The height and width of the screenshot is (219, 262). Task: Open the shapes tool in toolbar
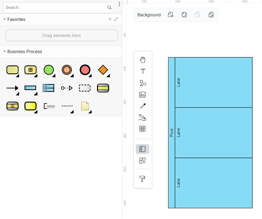pos(143,83)
